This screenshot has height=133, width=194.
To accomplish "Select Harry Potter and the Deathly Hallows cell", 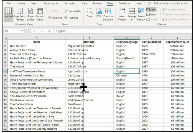I will coord(37,129).
